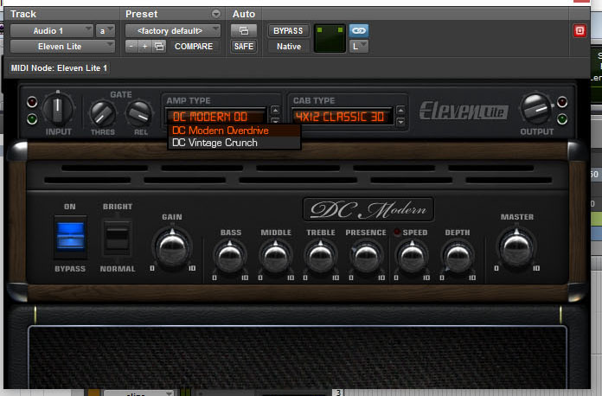The image size is (602, 396).
Task: Toggle the blue amp ON/BYPASS switch
Action: [70, 236]
